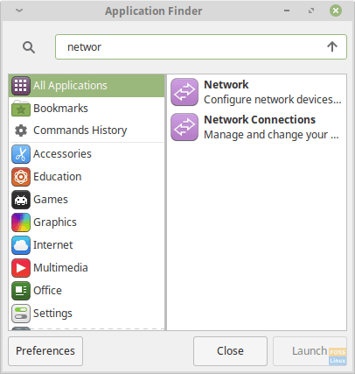355x374 pixels.
Task: Close window with green X button
Action: 336,11
